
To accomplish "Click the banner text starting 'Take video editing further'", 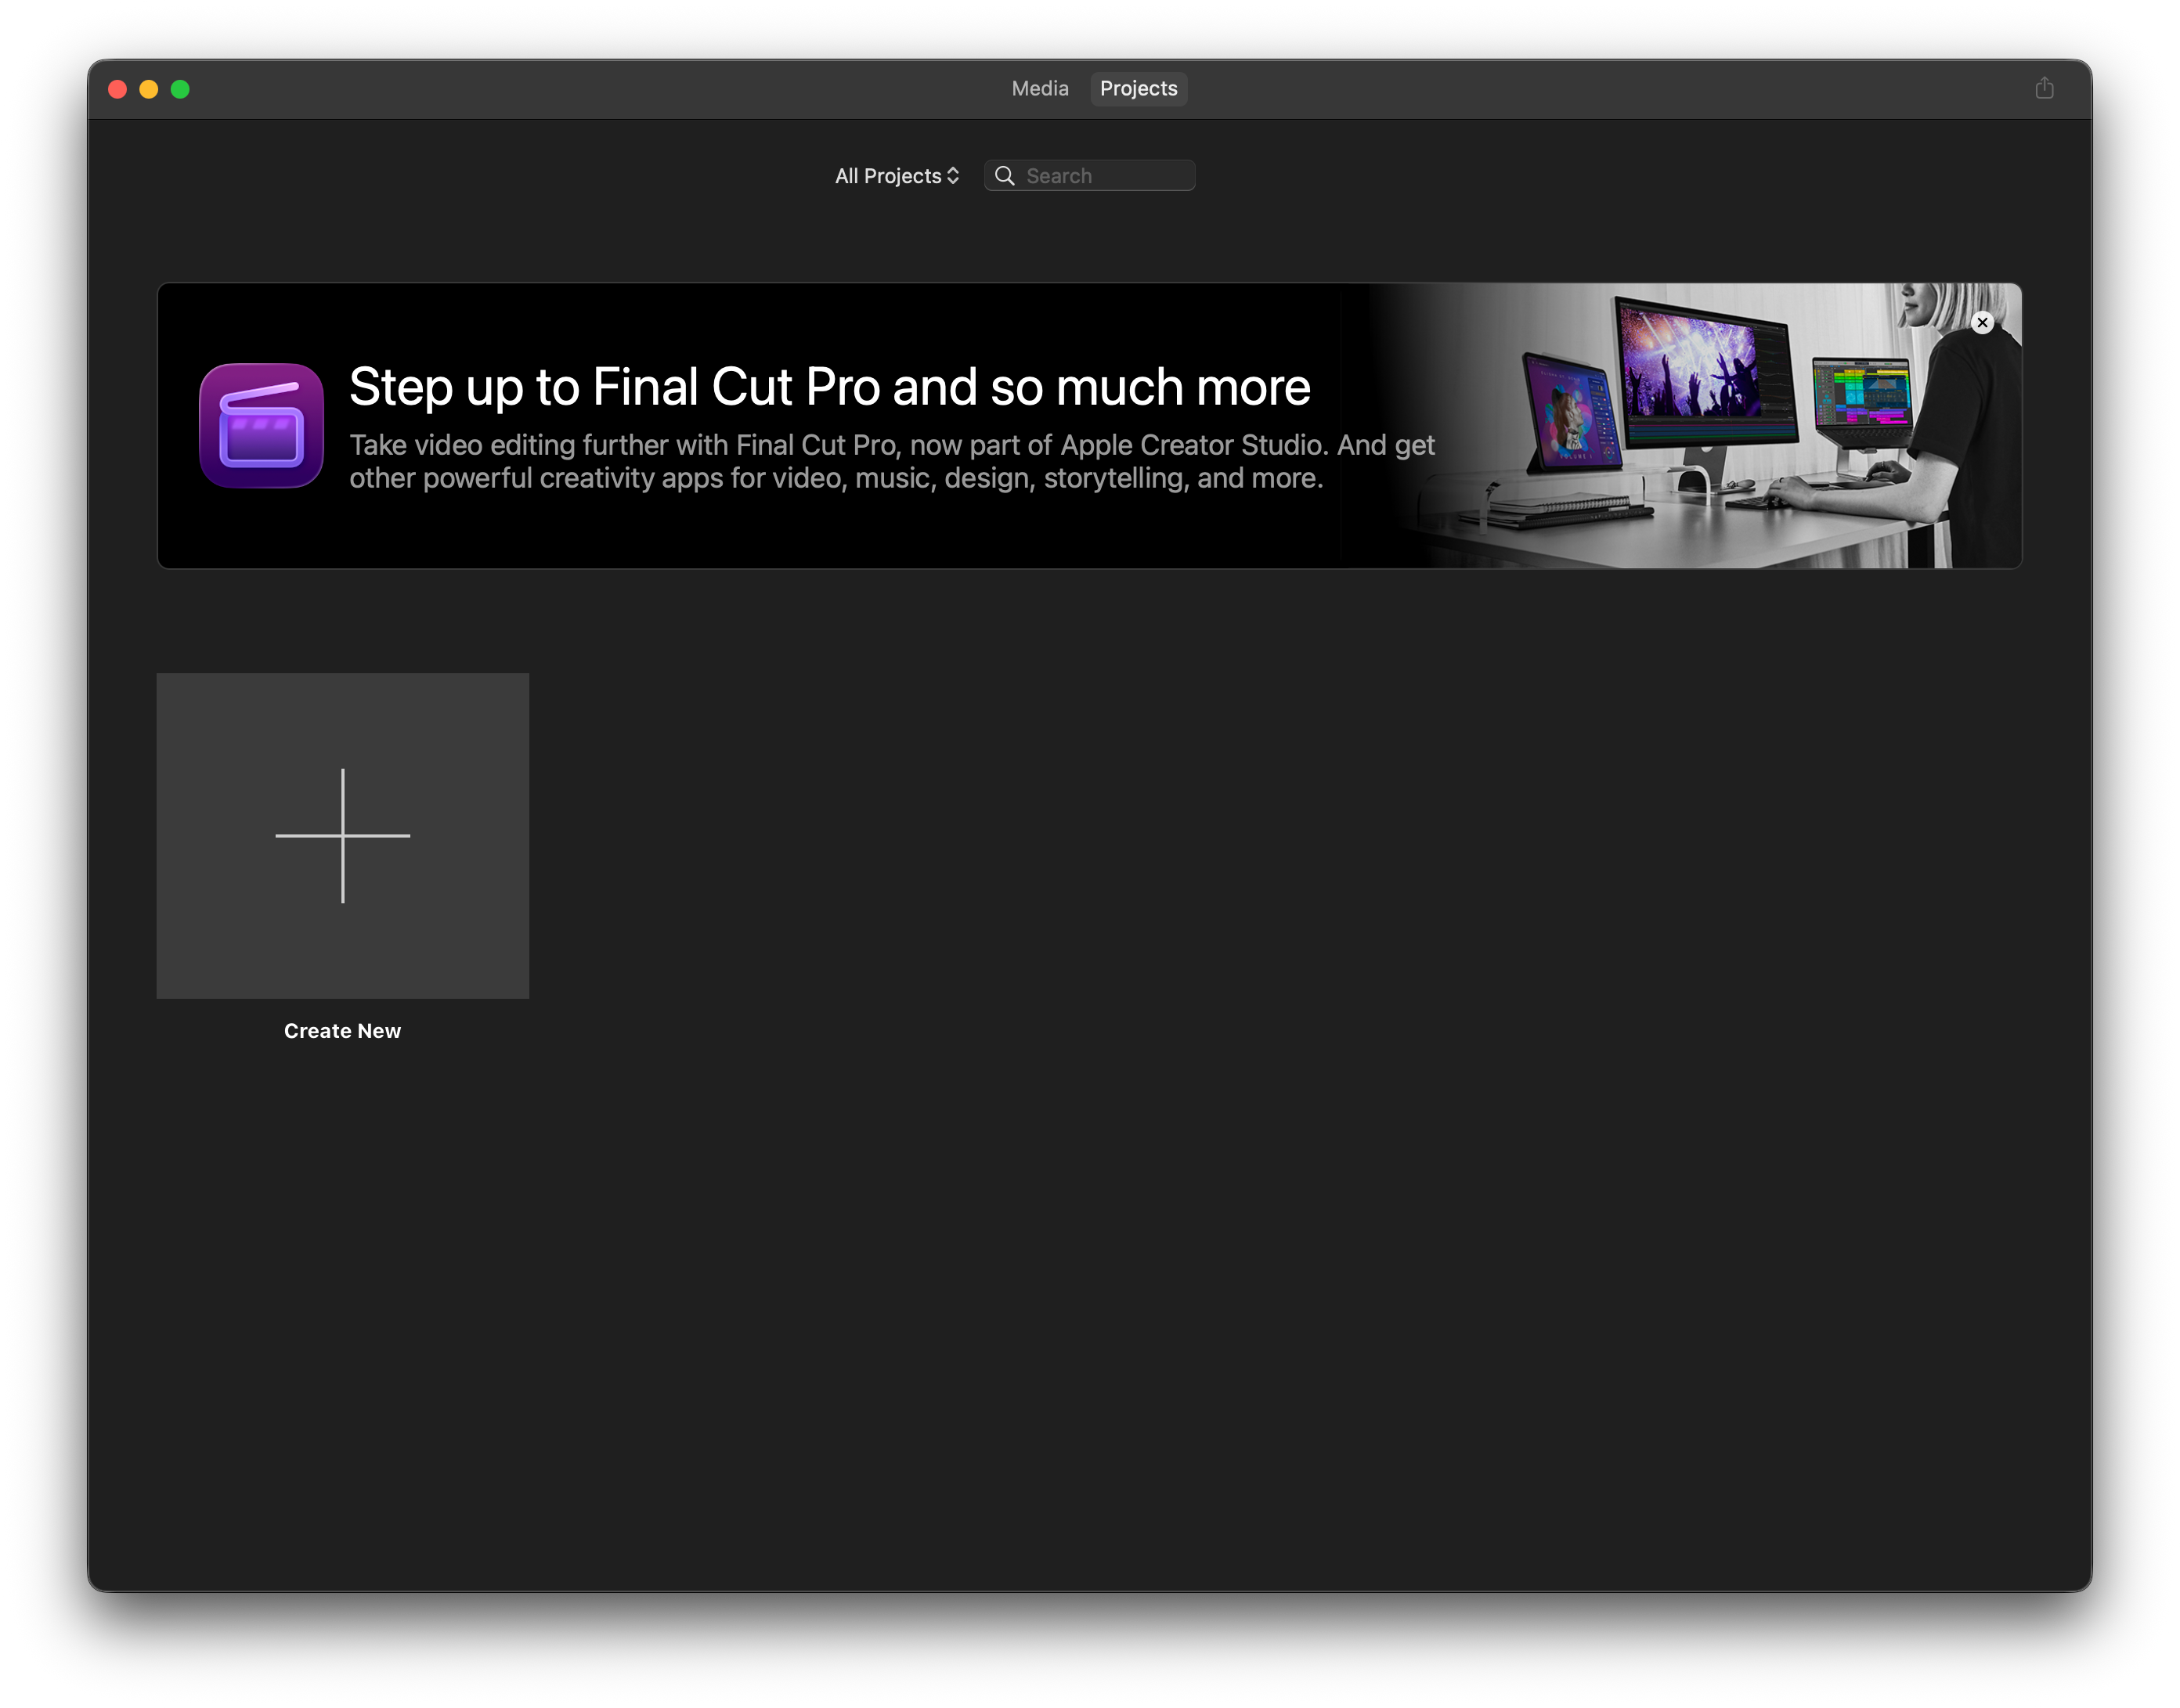I will point(891,461).
